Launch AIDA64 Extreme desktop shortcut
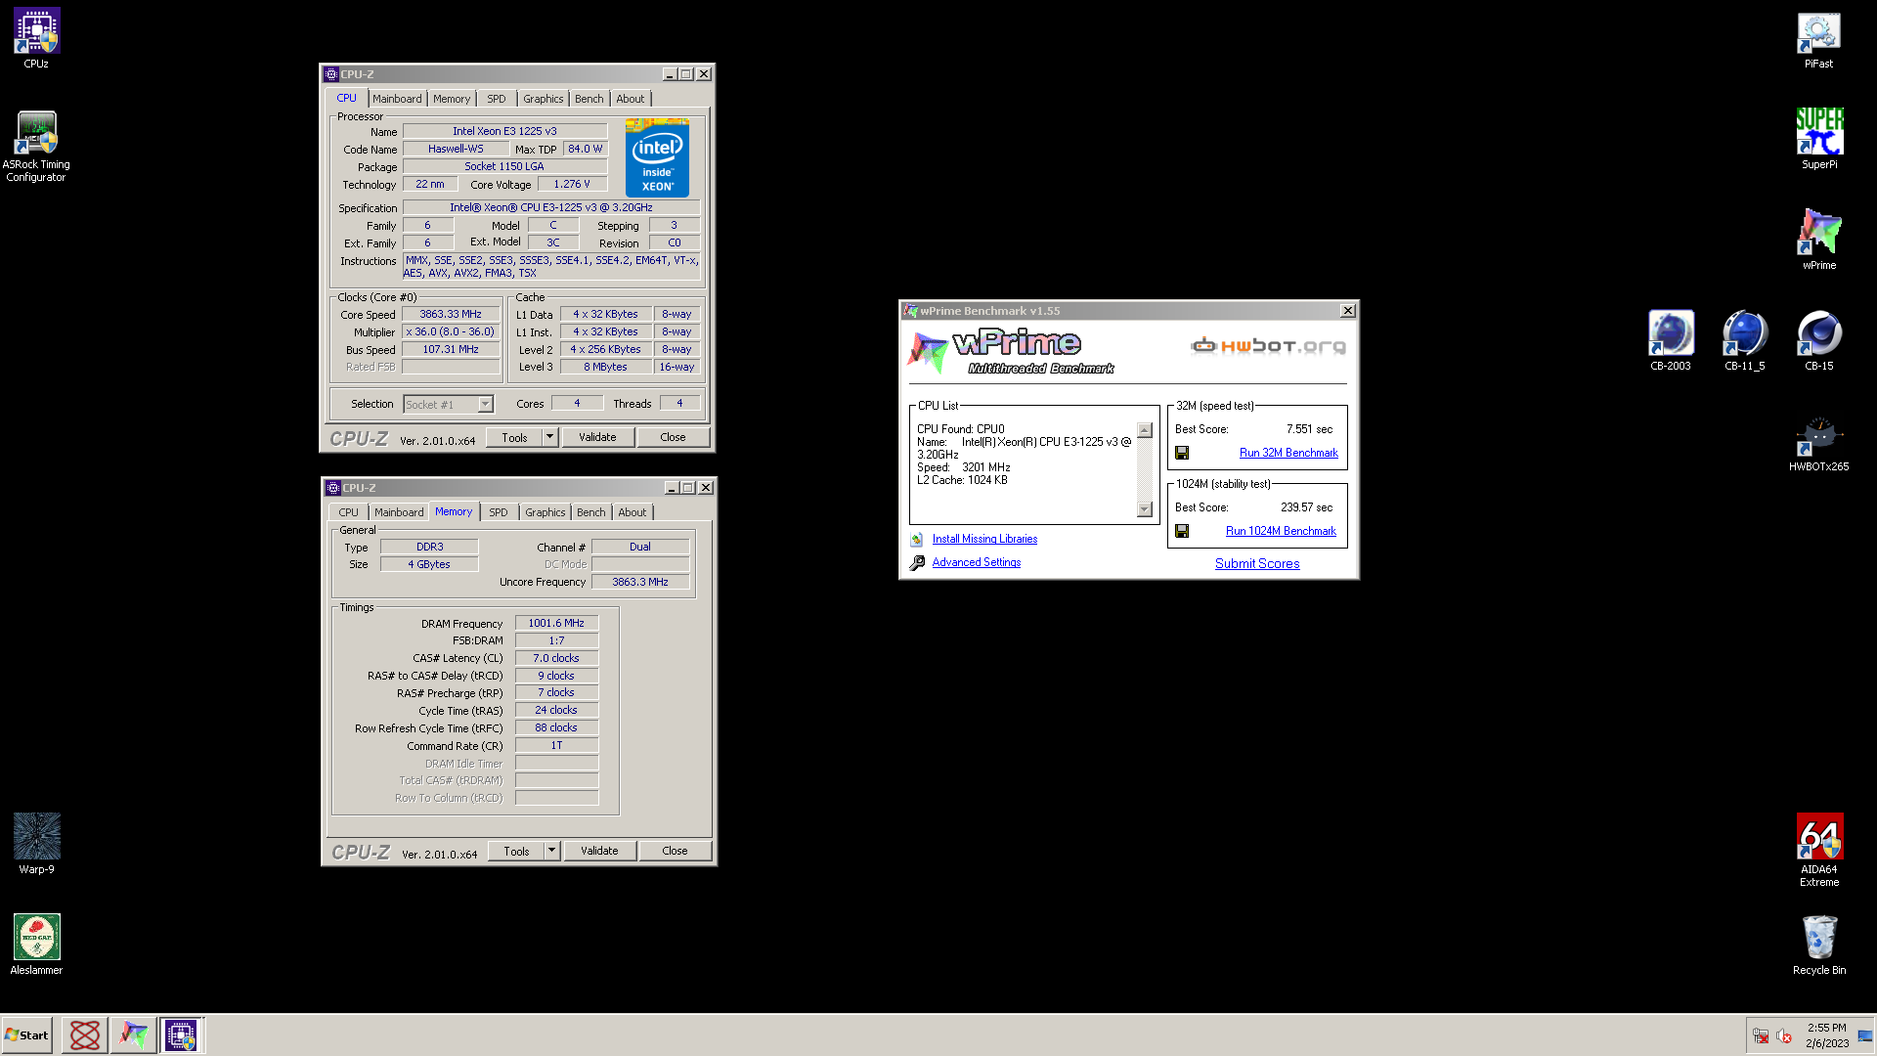Screen dimensions: 1877x1056 1818,850
